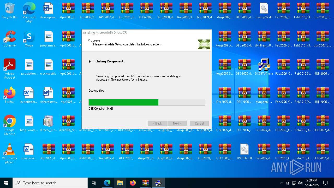
Task: Select the DXSETUP.exe installer icon
Action: click(264, 67)
